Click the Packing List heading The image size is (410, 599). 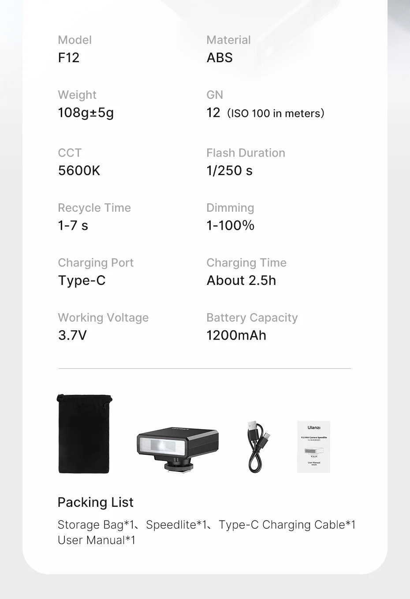95,502
